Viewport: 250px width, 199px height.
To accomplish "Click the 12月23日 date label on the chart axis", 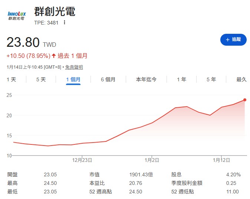I will click(82, 160).
